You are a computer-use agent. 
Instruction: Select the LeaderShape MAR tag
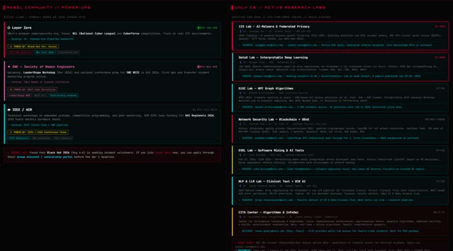(x=20, y=95)
